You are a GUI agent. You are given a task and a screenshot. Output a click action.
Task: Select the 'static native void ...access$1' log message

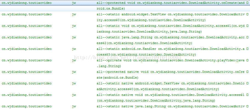click(x=171, y=97)
